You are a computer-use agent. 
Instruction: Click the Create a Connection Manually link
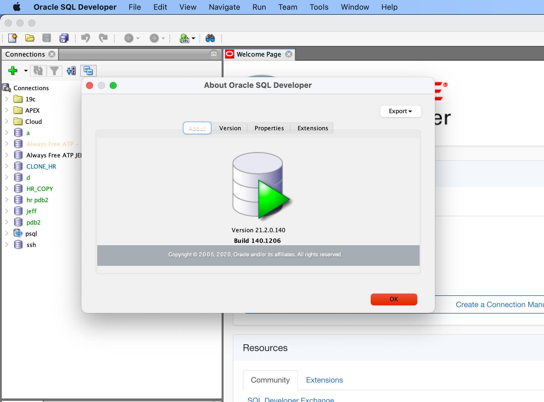(x=500, y=304)
